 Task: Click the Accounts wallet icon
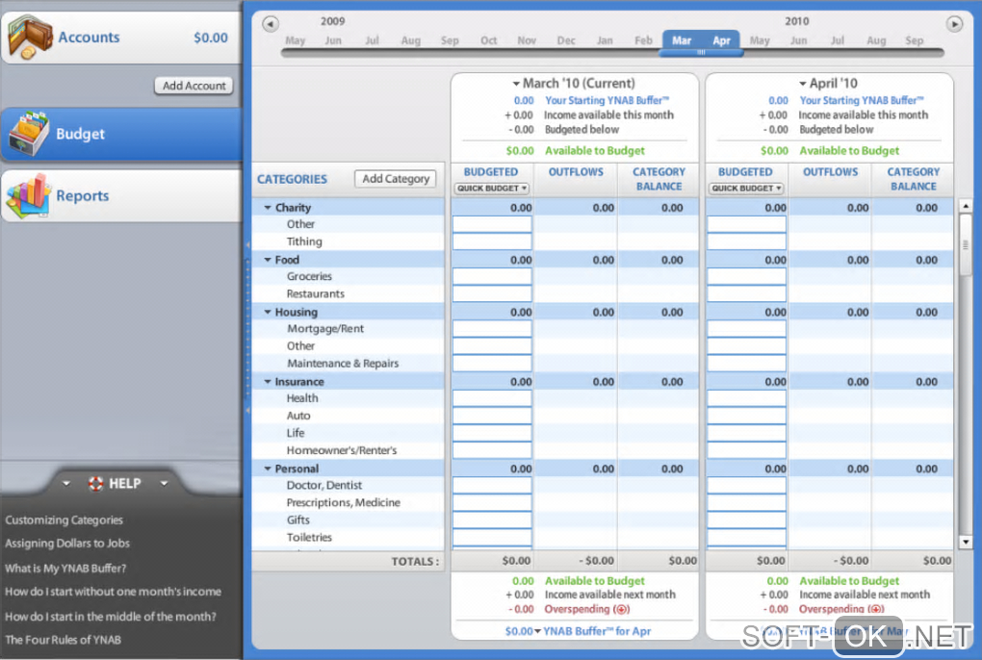(30, 38)
